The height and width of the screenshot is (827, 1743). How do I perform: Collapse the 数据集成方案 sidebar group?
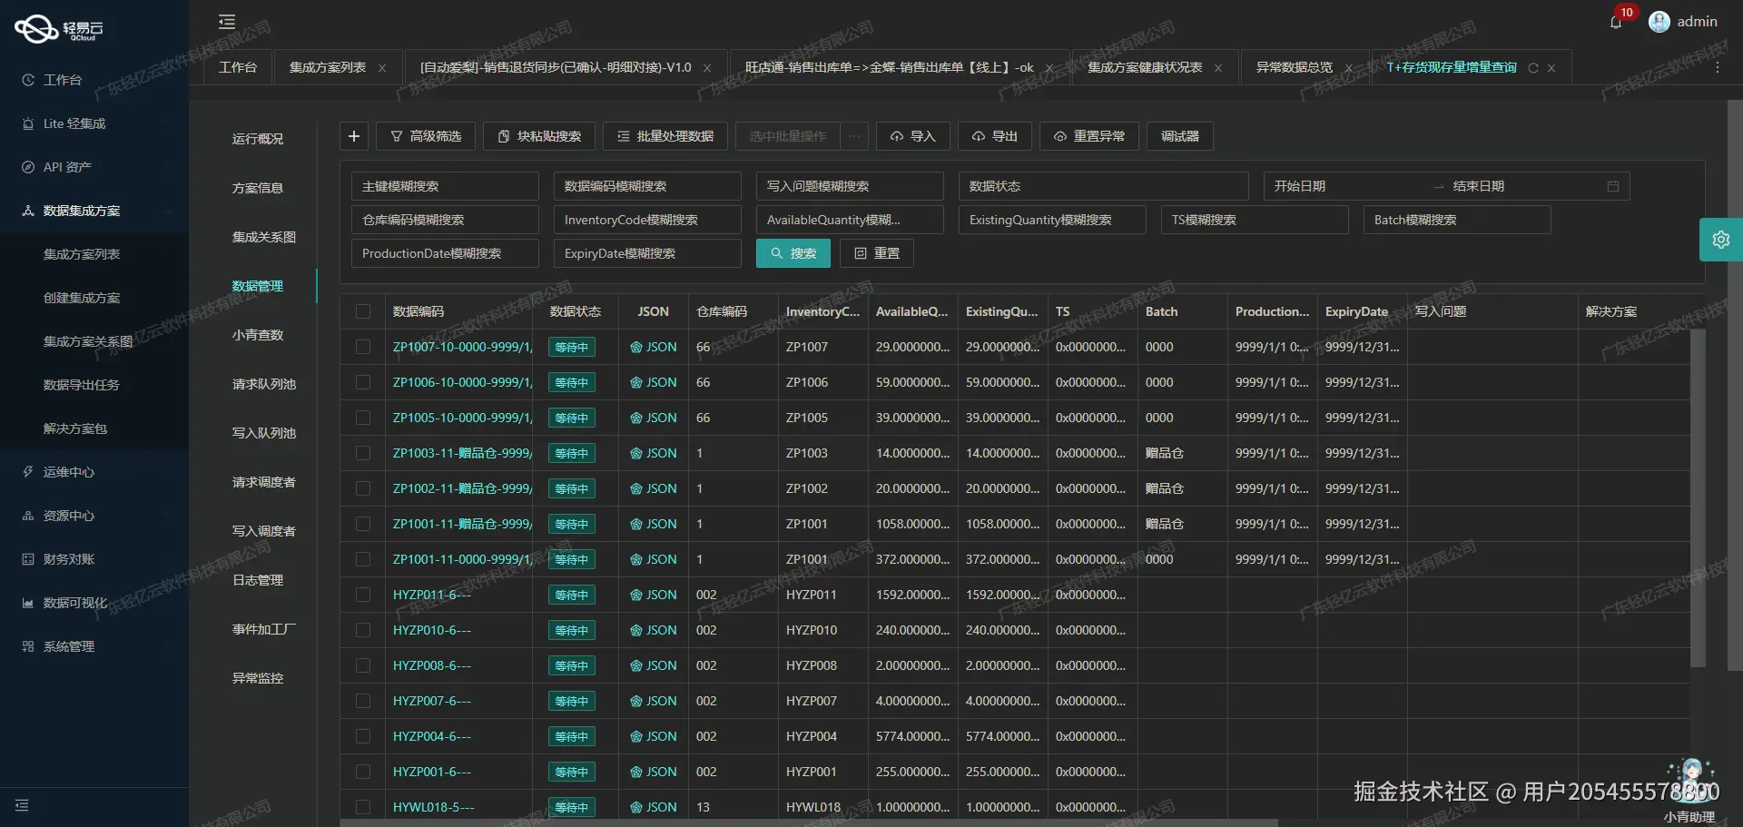click(94, 211)
